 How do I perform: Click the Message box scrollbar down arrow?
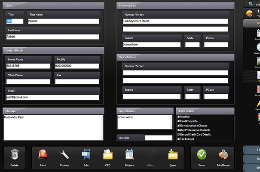(102, 138)
